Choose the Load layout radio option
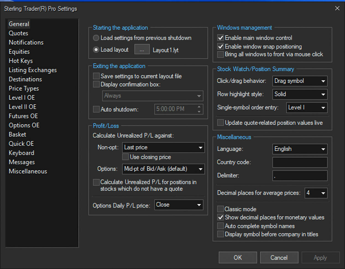 (x=96, y=50)
